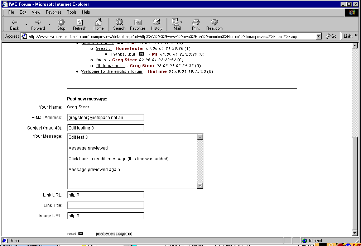Click the Back toolbar button
This screenshot has width=361, height=246.
(x=14, y=25)
